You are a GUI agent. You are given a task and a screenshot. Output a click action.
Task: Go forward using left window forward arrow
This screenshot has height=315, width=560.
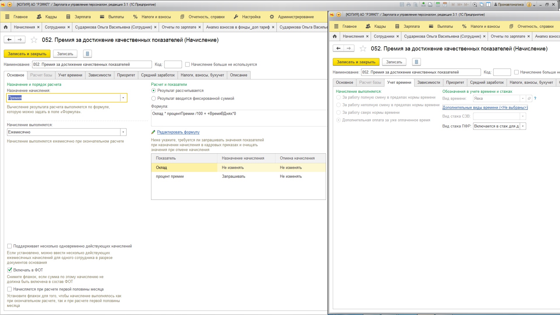click(x=20, y=39)
